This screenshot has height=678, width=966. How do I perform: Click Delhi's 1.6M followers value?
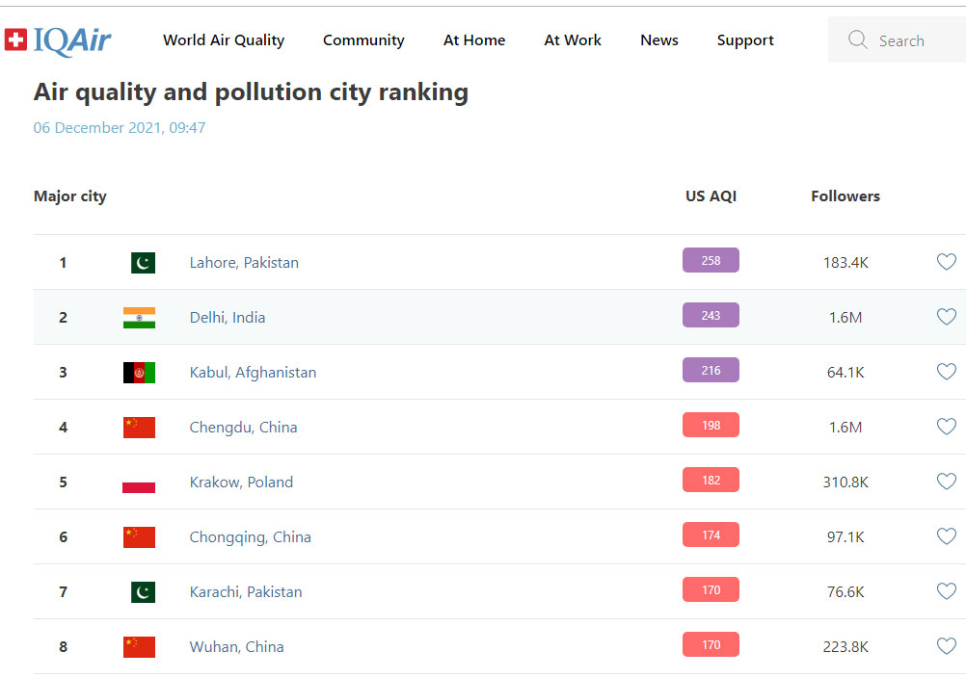pyautogui.click(x=845, y=318)
